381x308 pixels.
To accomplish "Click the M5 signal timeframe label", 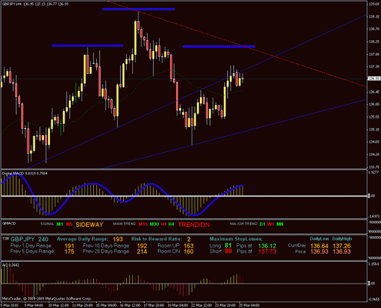I will [69, 224].
